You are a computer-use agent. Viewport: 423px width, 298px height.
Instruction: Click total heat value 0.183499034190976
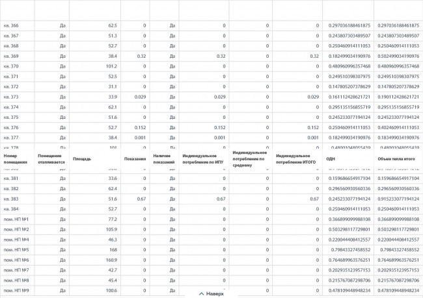(398, 138)
